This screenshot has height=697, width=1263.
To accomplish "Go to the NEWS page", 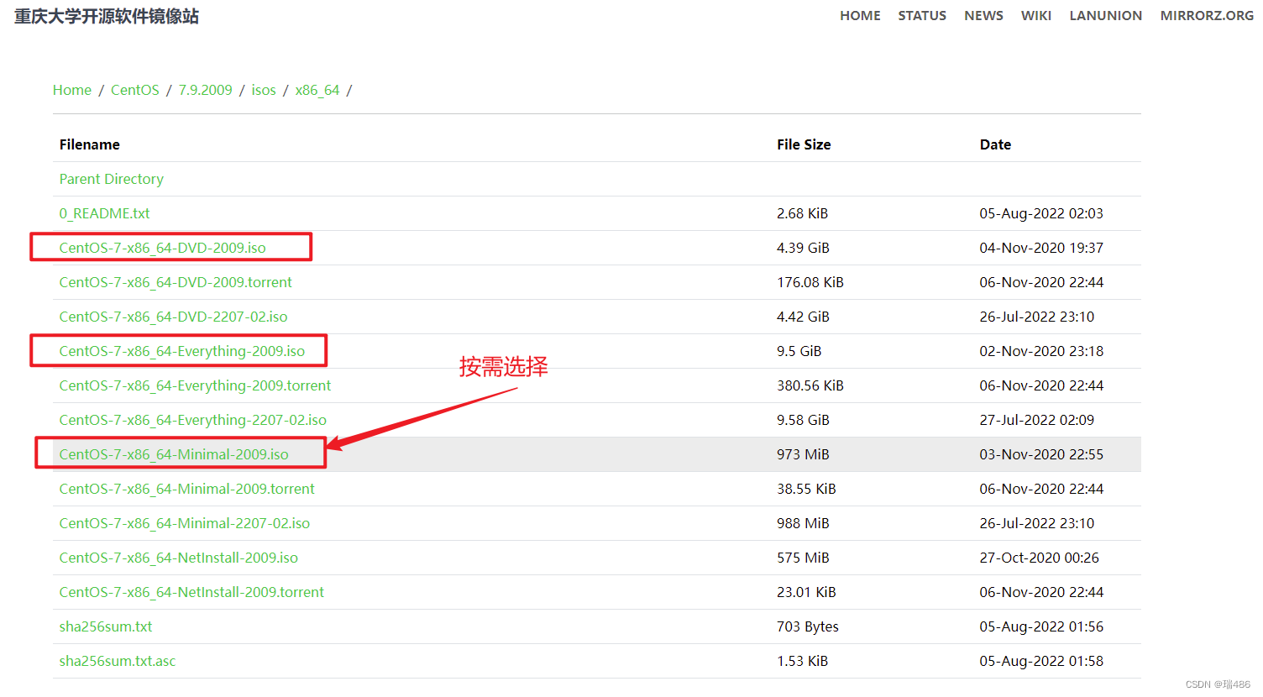I will tap(983, 16).
